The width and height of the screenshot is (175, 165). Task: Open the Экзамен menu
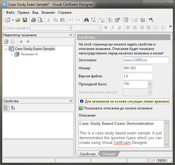[x=48, y=12]
